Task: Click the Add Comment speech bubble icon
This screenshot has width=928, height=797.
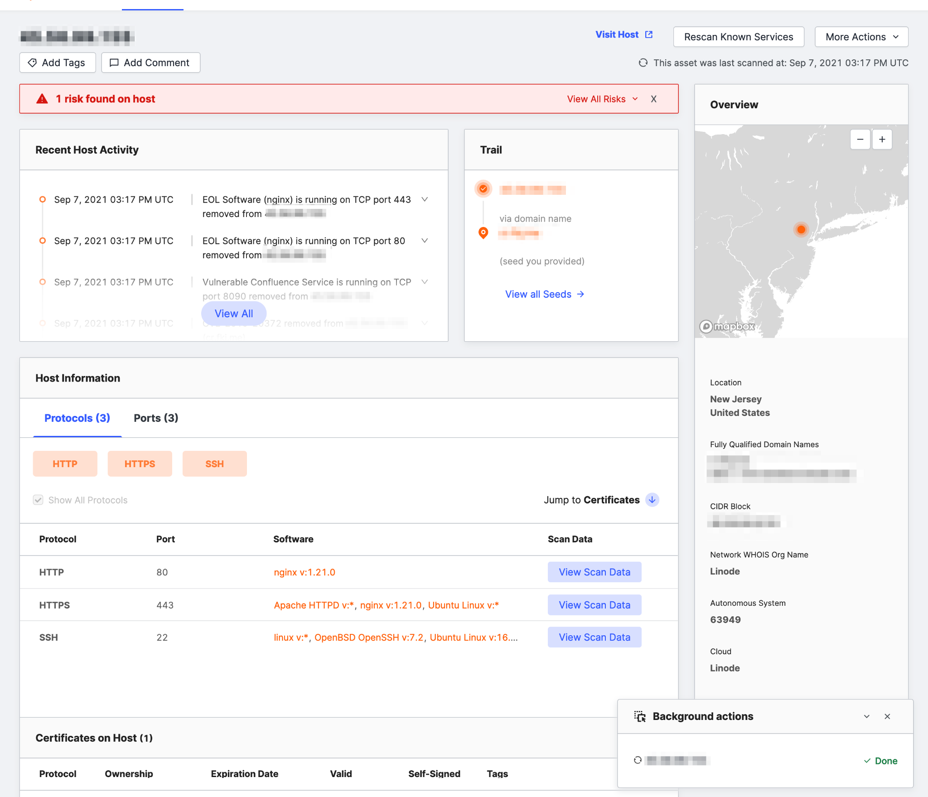Action: (x=115, y=63)
